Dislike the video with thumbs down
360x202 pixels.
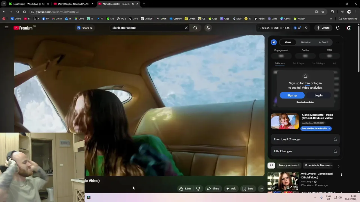tap(198, 189)
